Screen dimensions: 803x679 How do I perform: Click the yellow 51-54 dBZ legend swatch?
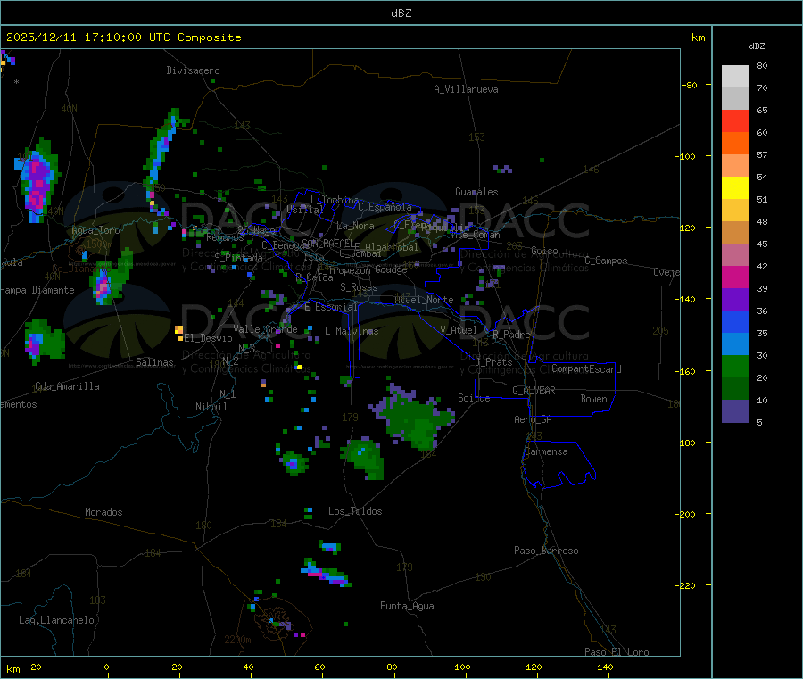(x=735, y=188)
